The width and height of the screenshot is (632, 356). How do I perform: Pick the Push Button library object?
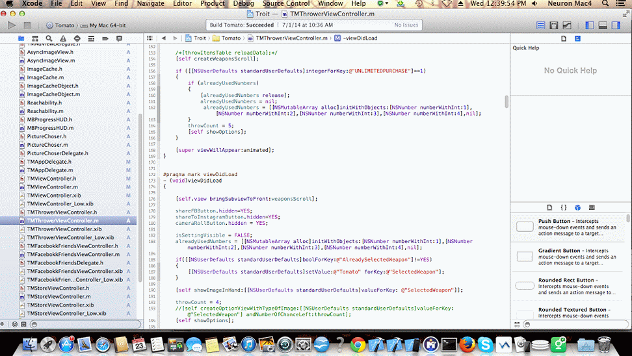click(569, 227)
